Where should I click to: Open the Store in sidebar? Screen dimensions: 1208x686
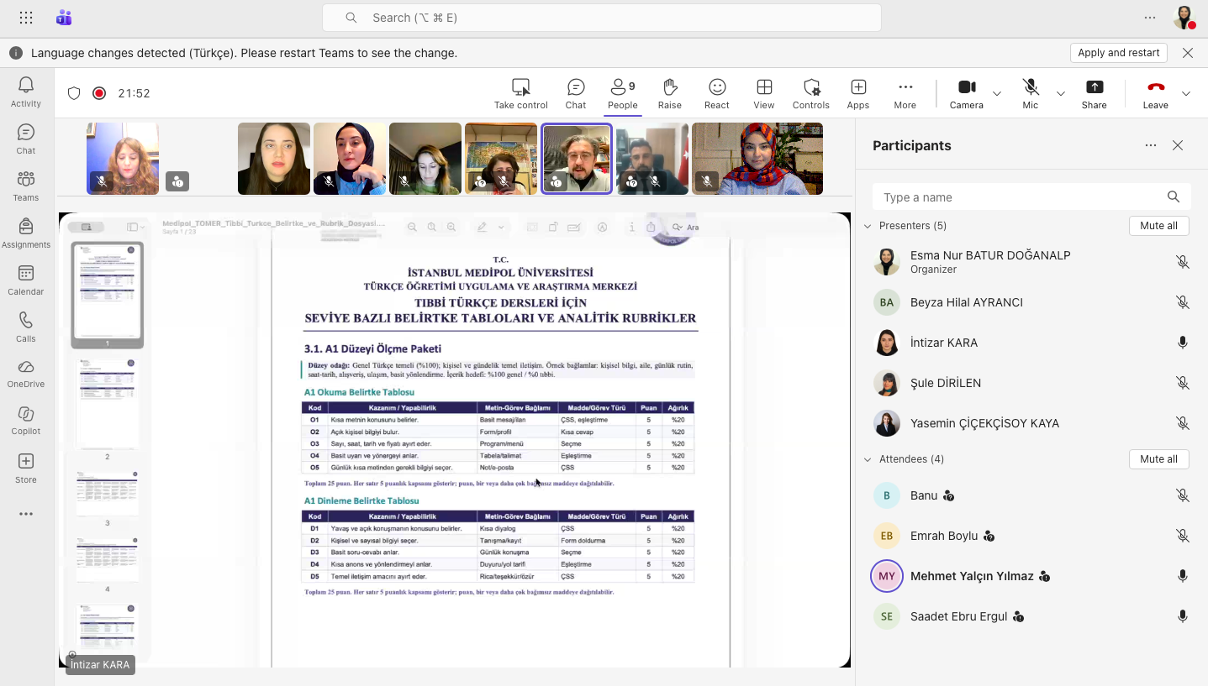click(x=26, y=468)
